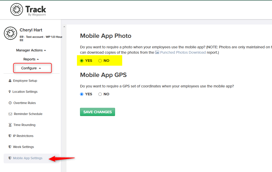Select YES for Mobile App GPS
Viewport: 272px width, 172px height.
(82, 94)
